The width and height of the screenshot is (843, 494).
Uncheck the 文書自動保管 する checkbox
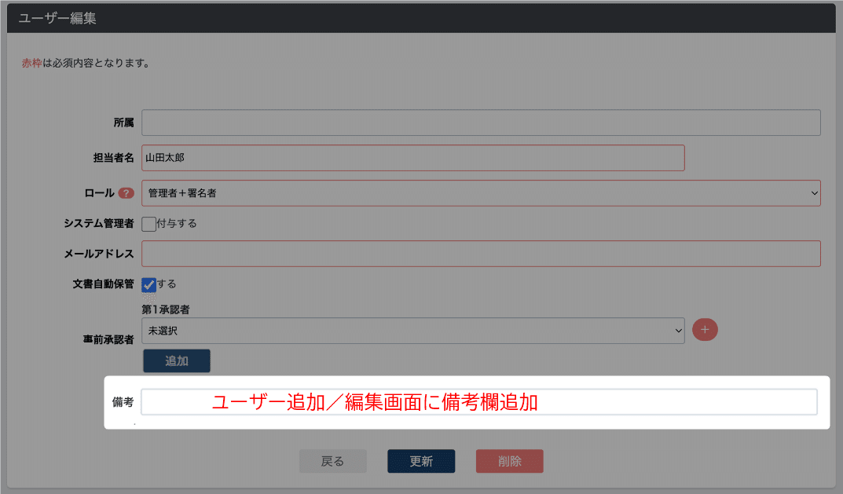pyautogui.click(x=149, y=284)
